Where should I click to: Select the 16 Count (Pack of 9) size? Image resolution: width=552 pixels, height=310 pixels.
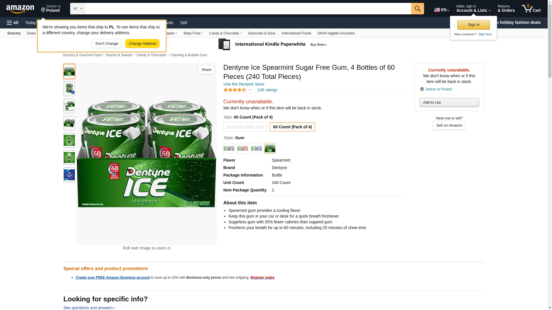[245, 127]
